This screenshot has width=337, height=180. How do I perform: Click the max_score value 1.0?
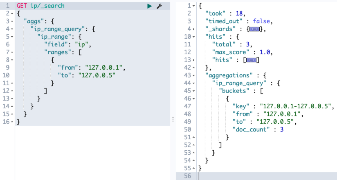click(x=265, y=52)
